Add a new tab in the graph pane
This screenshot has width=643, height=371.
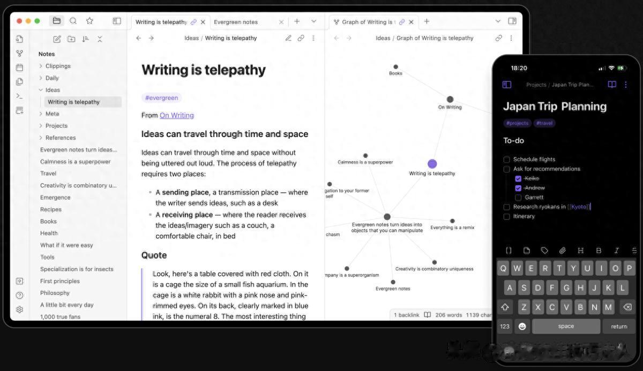[427, 21]
